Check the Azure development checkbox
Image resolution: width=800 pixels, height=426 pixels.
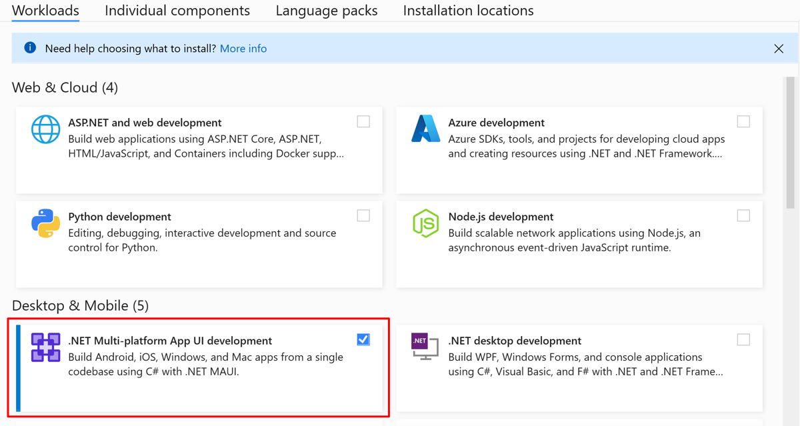coord(743,121)
